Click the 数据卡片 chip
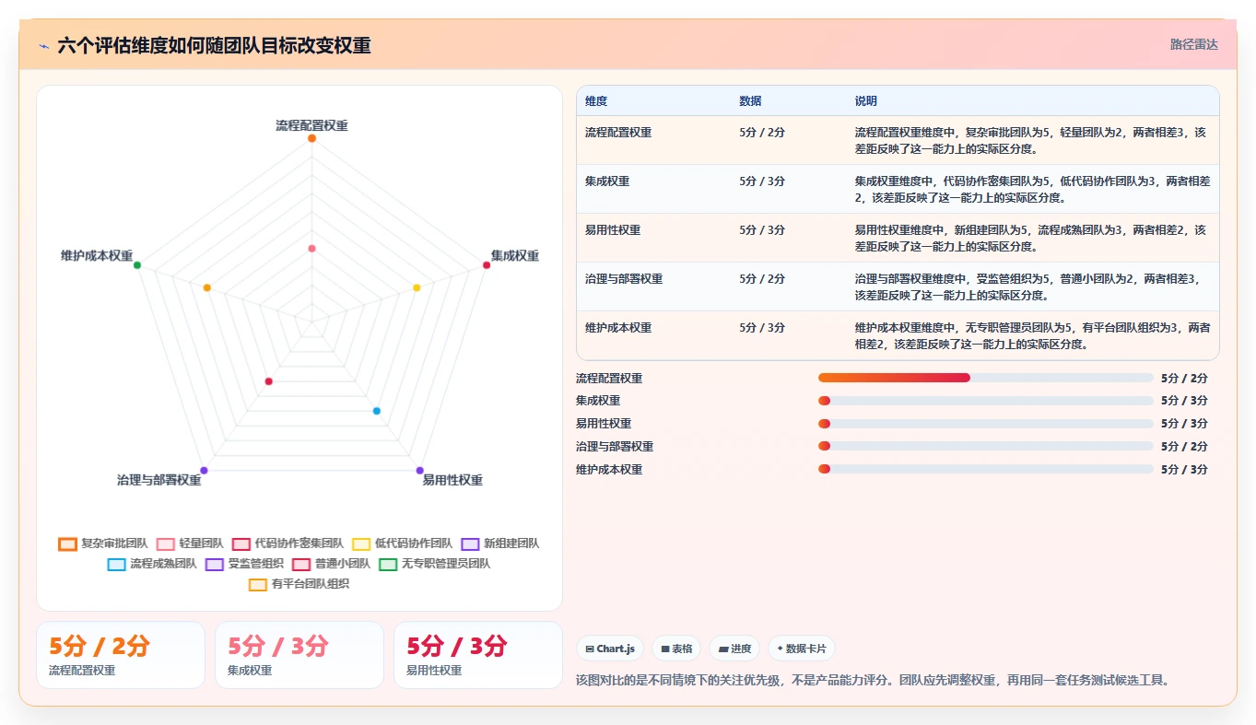This screenshot has width=1256, height=725. click(802, 649)
